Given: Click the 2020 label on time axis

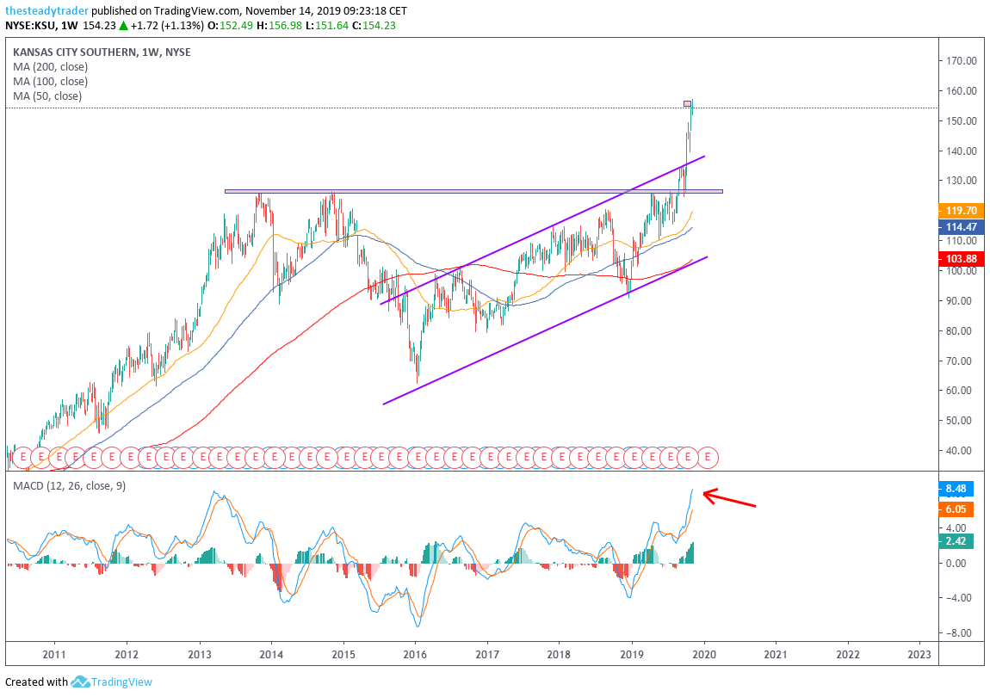Looking at the screenshot, I should (x=704, y=654).
